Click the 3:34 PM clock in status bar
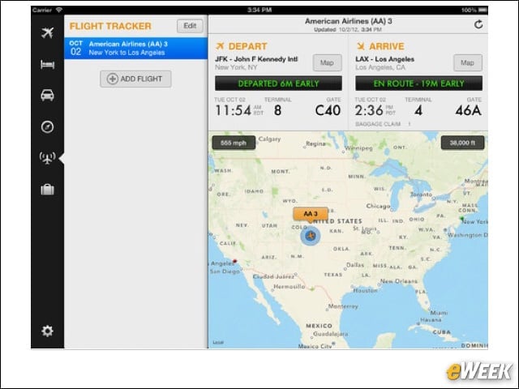 (x=259, y=10)
